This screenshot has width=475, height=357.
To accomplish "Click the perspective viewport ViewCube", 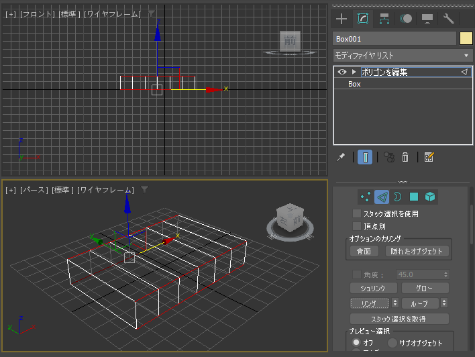I will 291,218.
